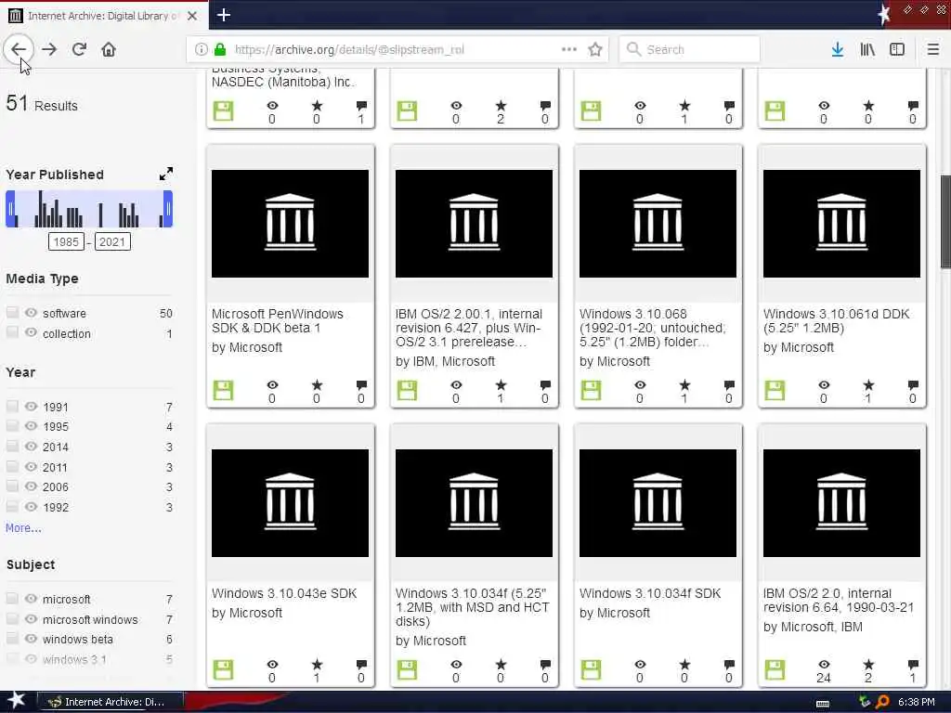Open thumbnail of Windows 3.10.034f MSD HCT
Viewport: 951px width, 713px height.
[x=474, y=502]
